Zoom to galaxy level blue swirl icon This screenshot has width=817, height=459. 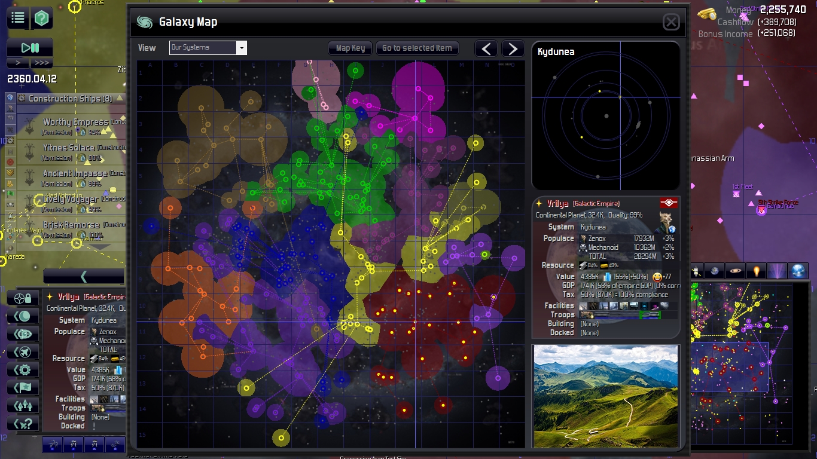tap(798, 271)
